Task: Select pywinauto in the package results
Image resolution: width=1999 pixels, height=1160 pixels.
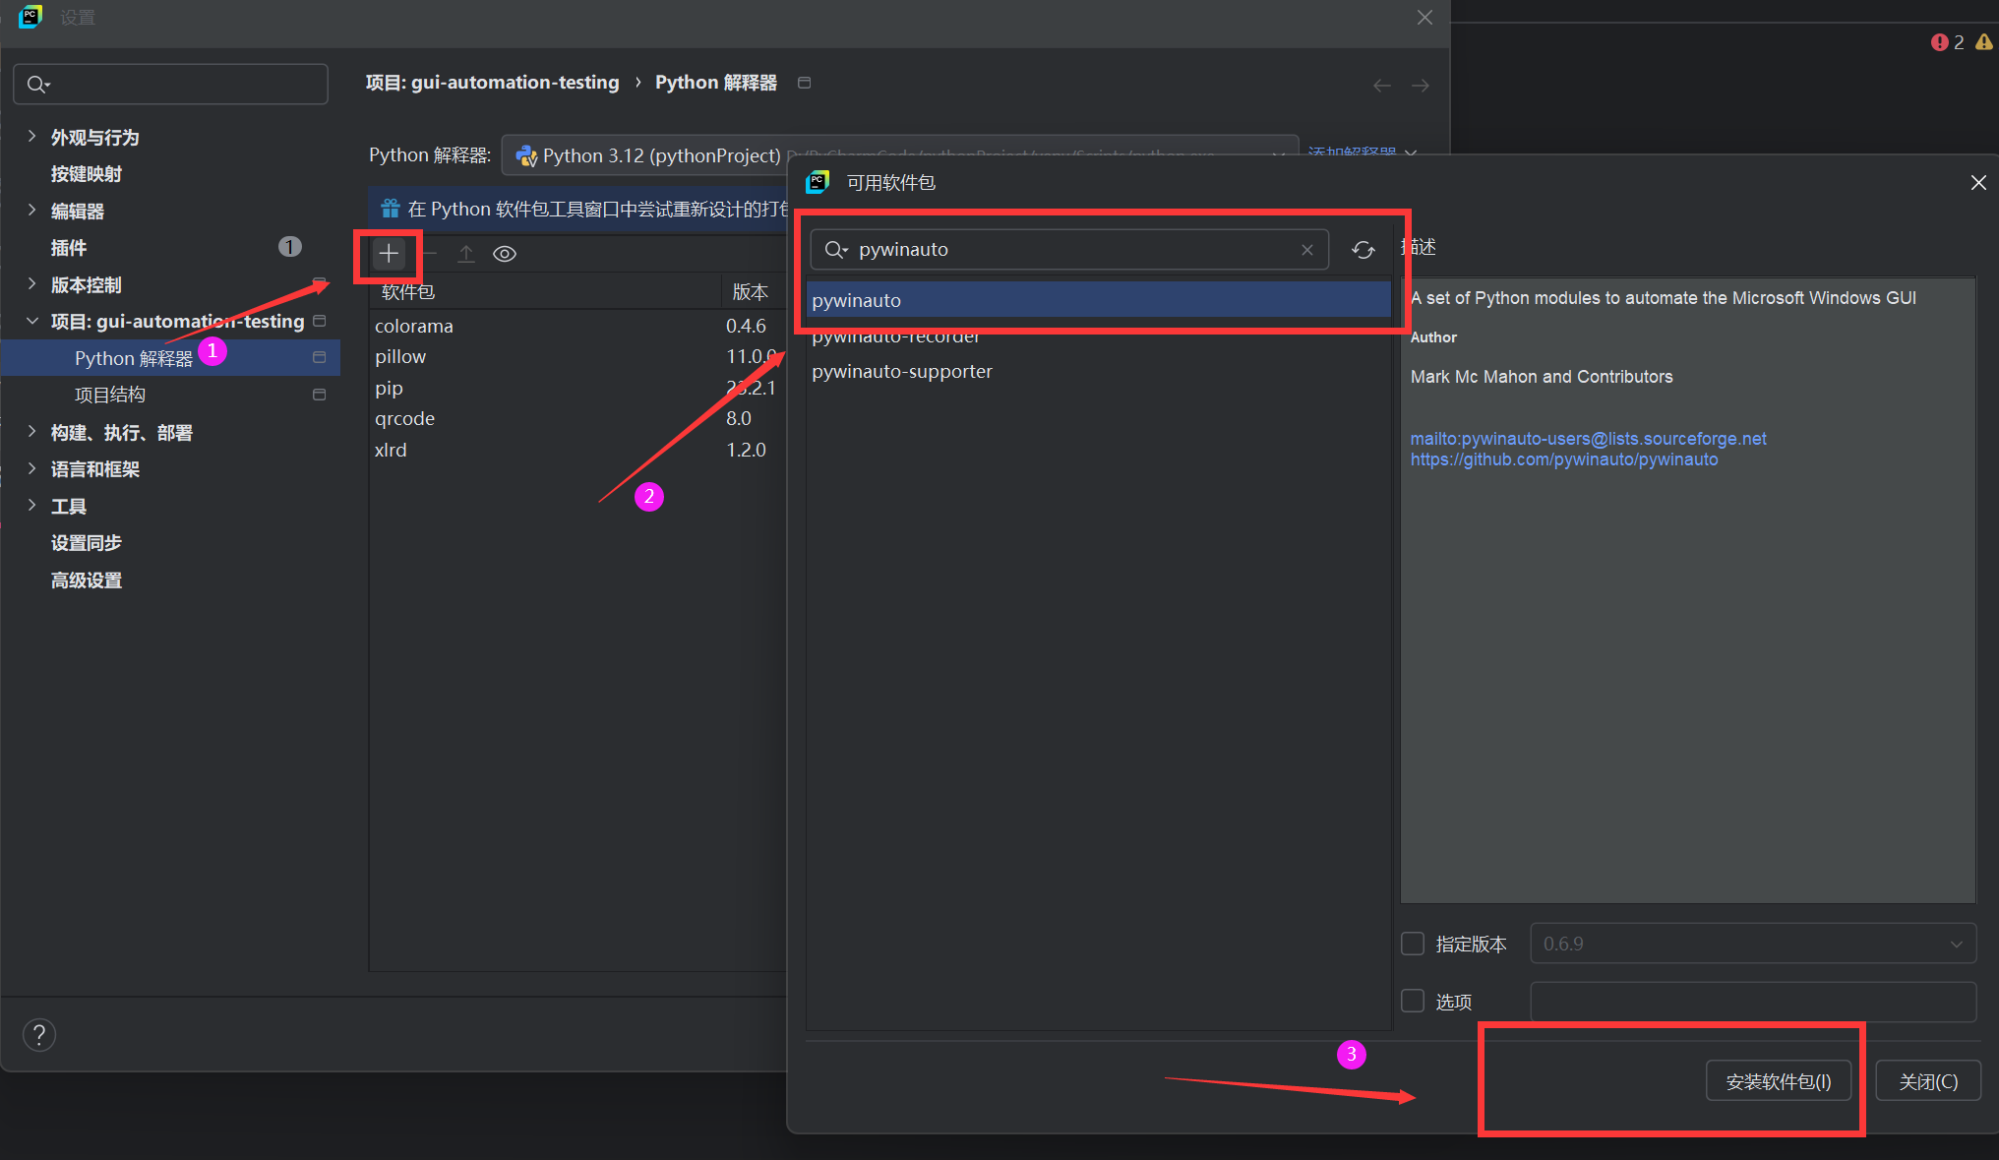Action: click(x=1099, y=300)
